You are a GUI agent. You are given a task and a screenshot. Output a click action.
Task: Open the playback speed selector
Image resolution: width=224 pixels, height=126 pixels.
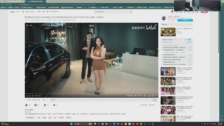tap(135, 96)
